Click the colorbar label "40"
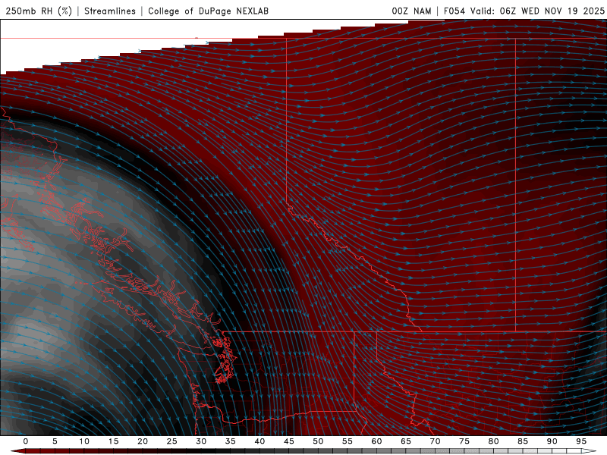The width and height of the screenshot is (607, 455). [259, 441]
